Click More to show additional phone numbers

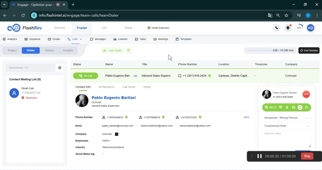pos(247,117)
